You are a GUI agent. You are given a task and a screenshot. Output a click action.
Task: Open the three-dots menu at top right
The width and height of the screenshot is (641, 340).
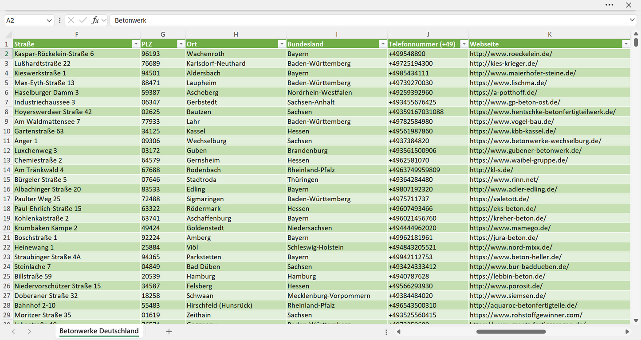point(610,5)
